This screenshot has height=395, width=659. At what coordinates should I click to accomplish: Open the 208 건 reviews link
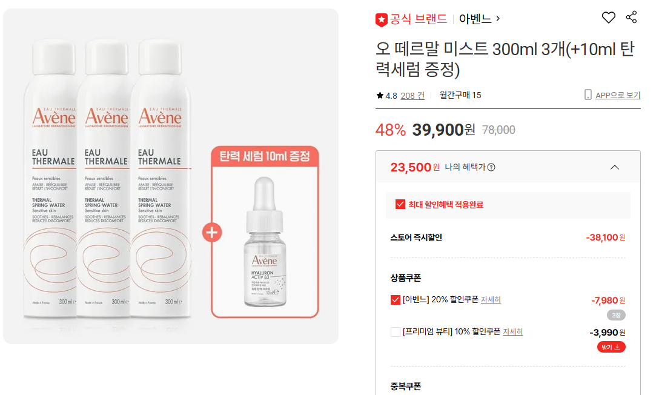coord(412,95)
